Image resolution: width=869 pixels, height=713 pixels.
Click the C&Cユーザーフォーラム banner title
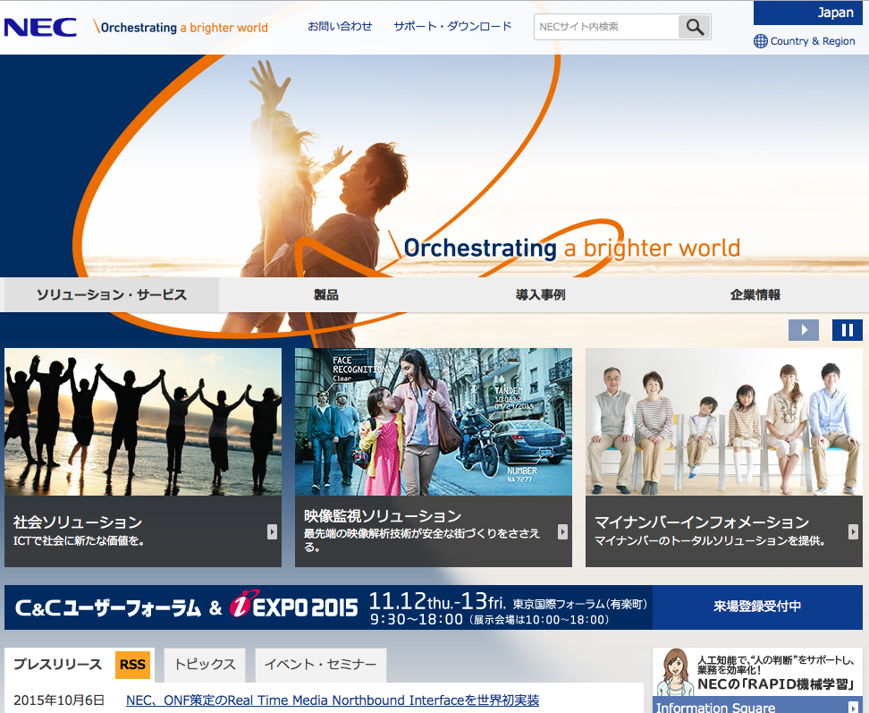pos(108,607)
